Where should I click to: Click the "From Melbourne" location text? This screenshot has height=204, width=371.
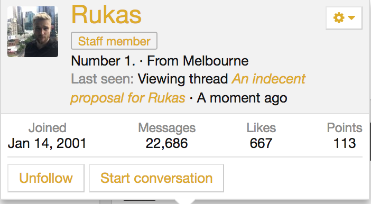click(198, 61)
